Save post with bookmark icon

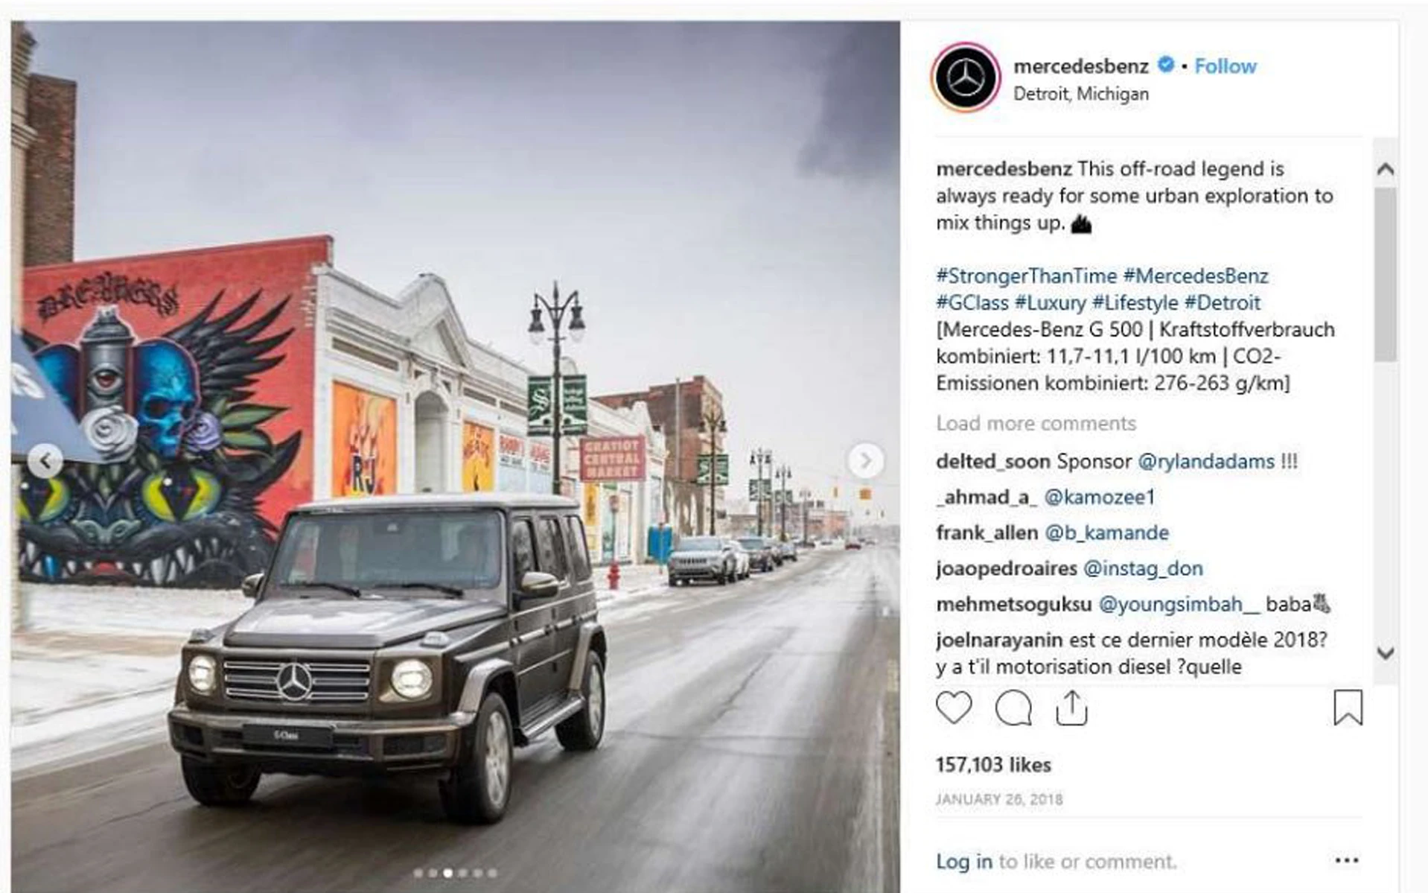pos(1348,708)
